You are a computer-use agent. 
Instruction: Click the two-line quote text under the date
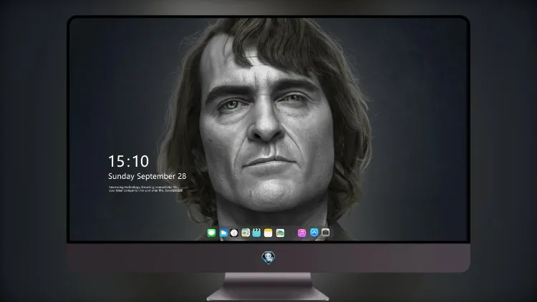pos(145,189)
